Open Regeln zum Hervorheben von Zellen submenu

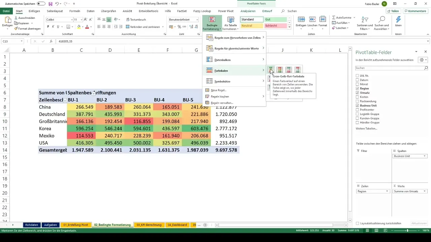point(234,38)
